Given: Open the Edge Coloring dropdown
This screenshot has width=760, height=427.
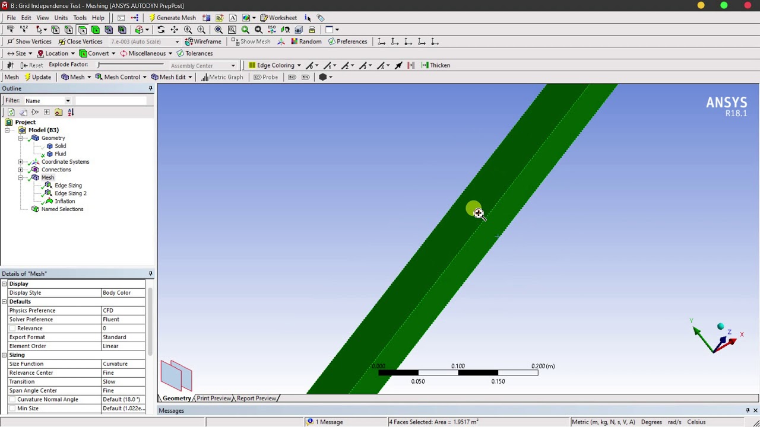Looking at the screenshot, I should 275,65.
